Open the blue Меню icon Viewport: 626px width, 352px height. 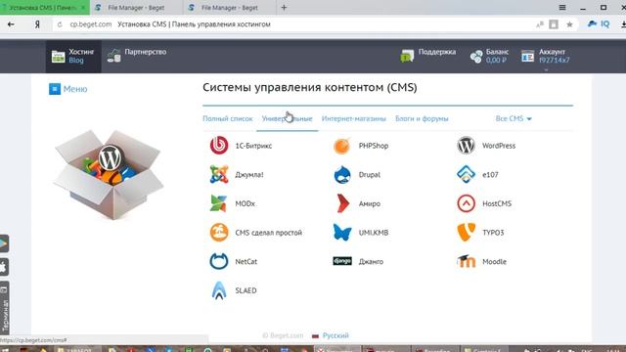[x=55, y=89]
